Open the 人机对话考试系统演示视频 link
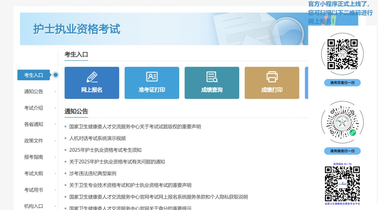This screenshot has width=378, height=210. [x=98, y=138]
